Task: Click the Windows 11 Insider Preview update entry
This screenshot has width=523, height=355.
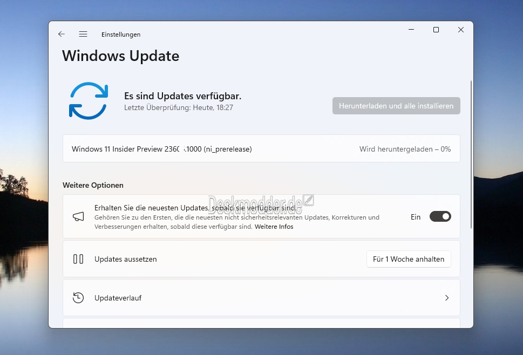Action: [x=261, y=149]
